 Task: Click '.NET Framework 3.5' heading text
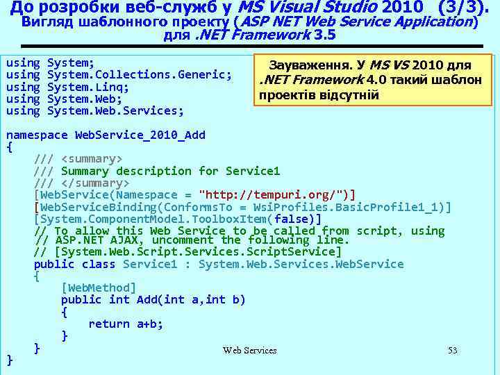(x=265, y=35)
